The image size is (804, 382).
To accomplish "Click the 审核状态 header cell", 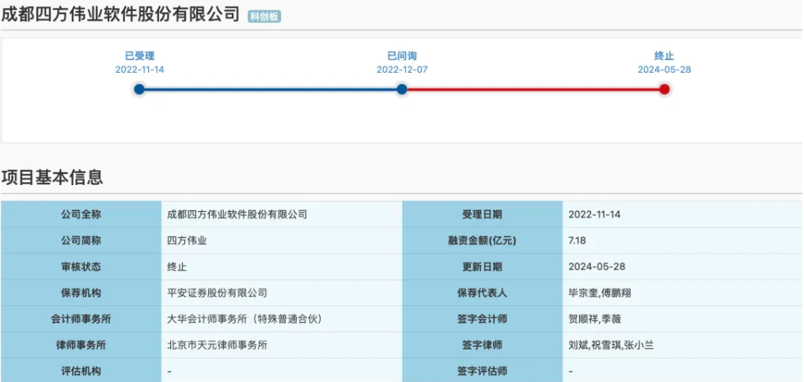I will click(x=81, y=267).
